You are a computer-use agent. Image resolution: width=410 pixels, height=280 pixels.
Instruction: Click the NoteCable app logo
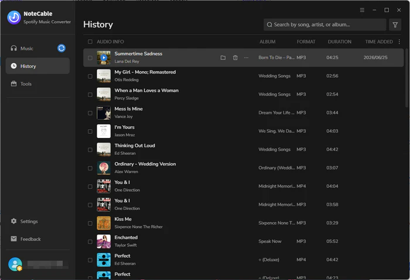click(x=14, y=18)
